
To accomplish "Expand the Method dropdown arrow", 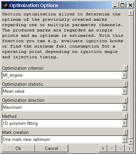I will tap(125, 123).
